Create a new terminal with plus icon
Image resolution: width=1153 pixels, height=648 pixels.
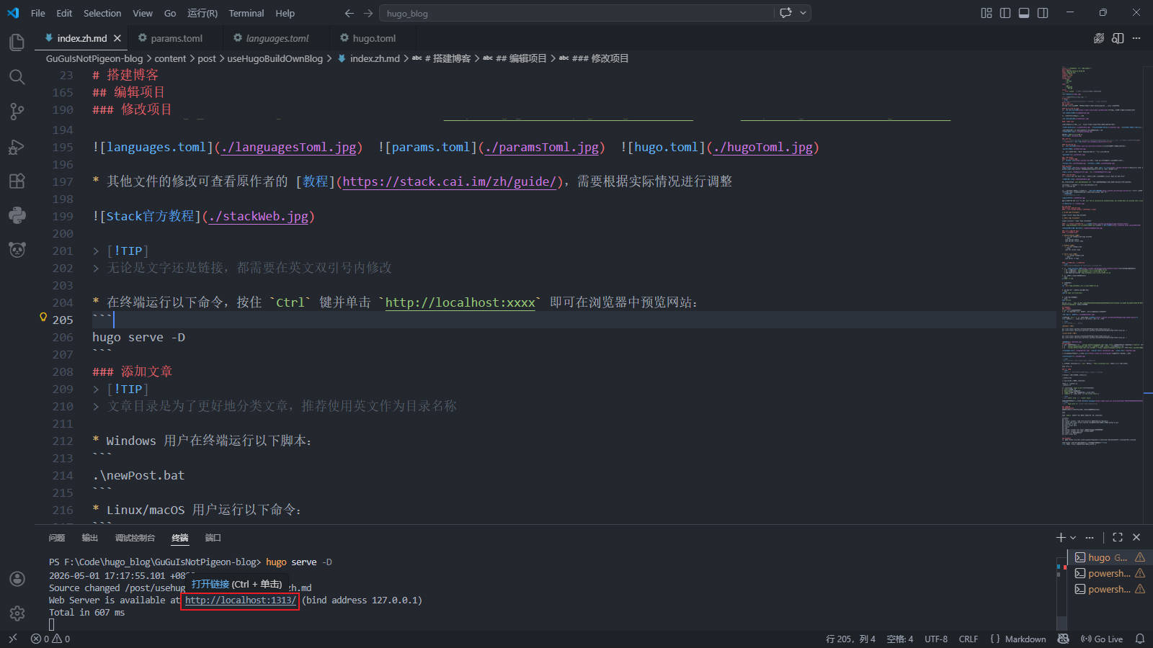(x=1060, y=537)
